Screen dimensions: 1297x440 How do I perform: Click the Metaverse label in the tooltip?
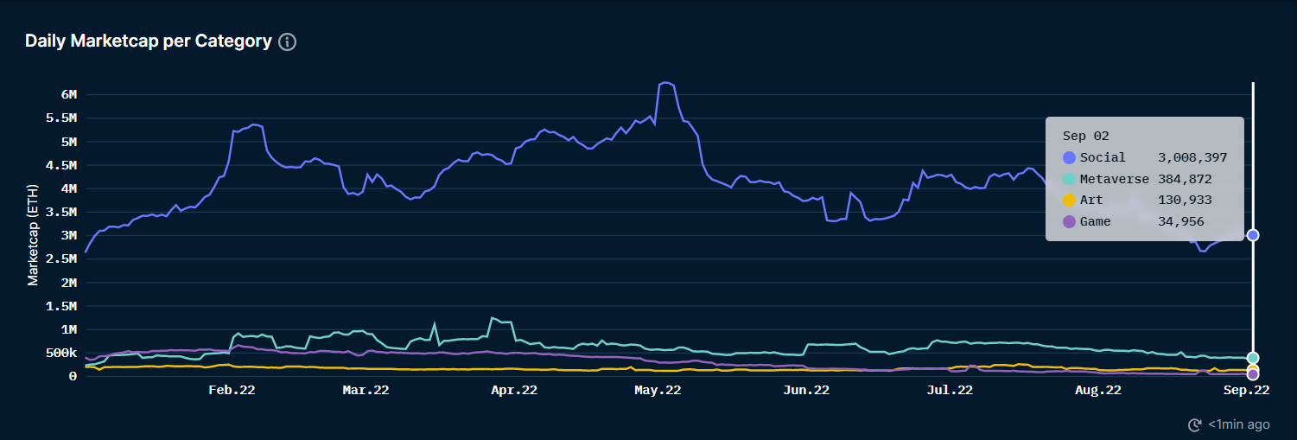coord(1114,179)
